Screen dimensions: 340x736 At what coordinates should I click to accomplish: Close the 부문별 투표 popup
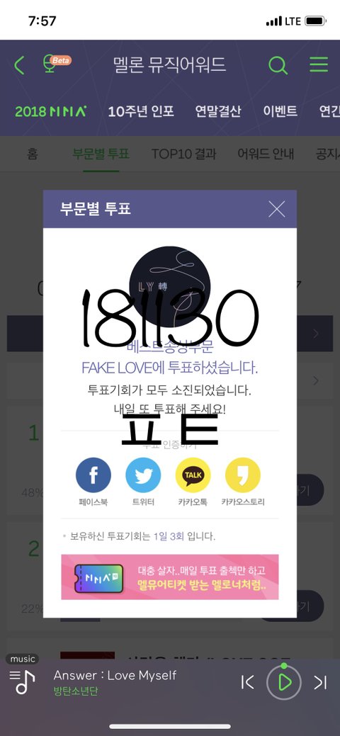coord(276,209)
